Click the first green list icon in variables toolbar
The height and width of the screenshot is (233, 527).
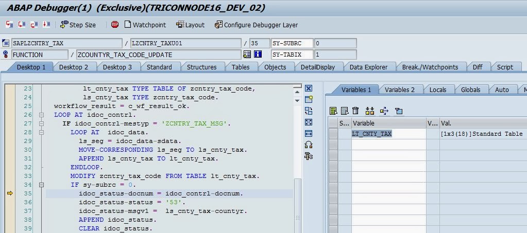(333, 111)
